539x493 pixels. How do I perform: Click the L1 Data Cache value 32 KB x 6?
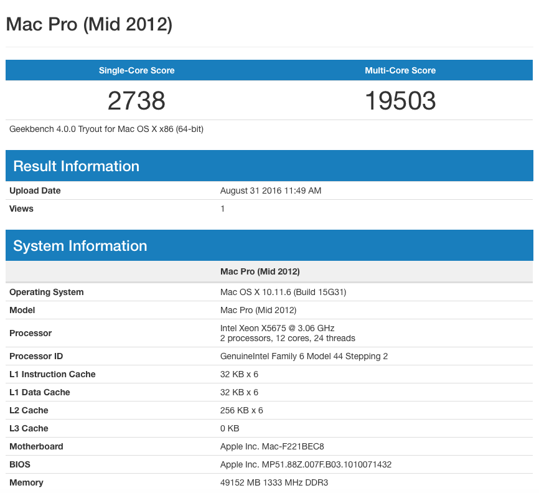pyautogui.click(x=239, y=392)
